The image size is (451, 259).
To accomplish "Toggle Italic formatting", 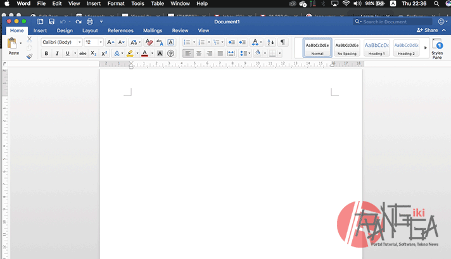I will pyautogui.click(x=57, y=54).
